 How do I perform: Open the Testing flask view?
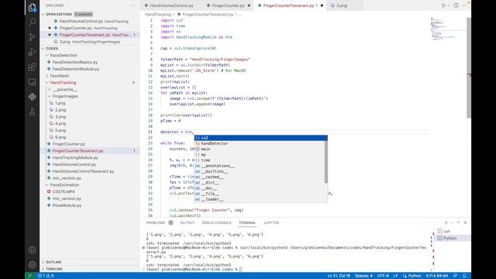32,112
